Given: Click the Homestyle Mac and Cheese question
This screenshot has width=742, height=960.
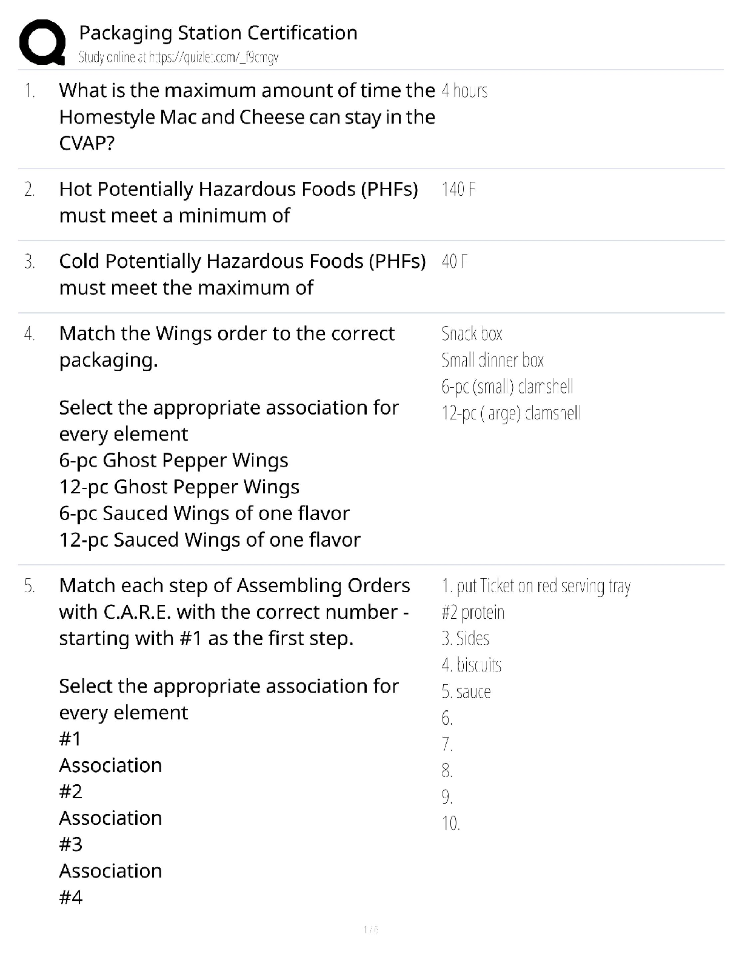Looking at the screenshot, I should point(247,117).
